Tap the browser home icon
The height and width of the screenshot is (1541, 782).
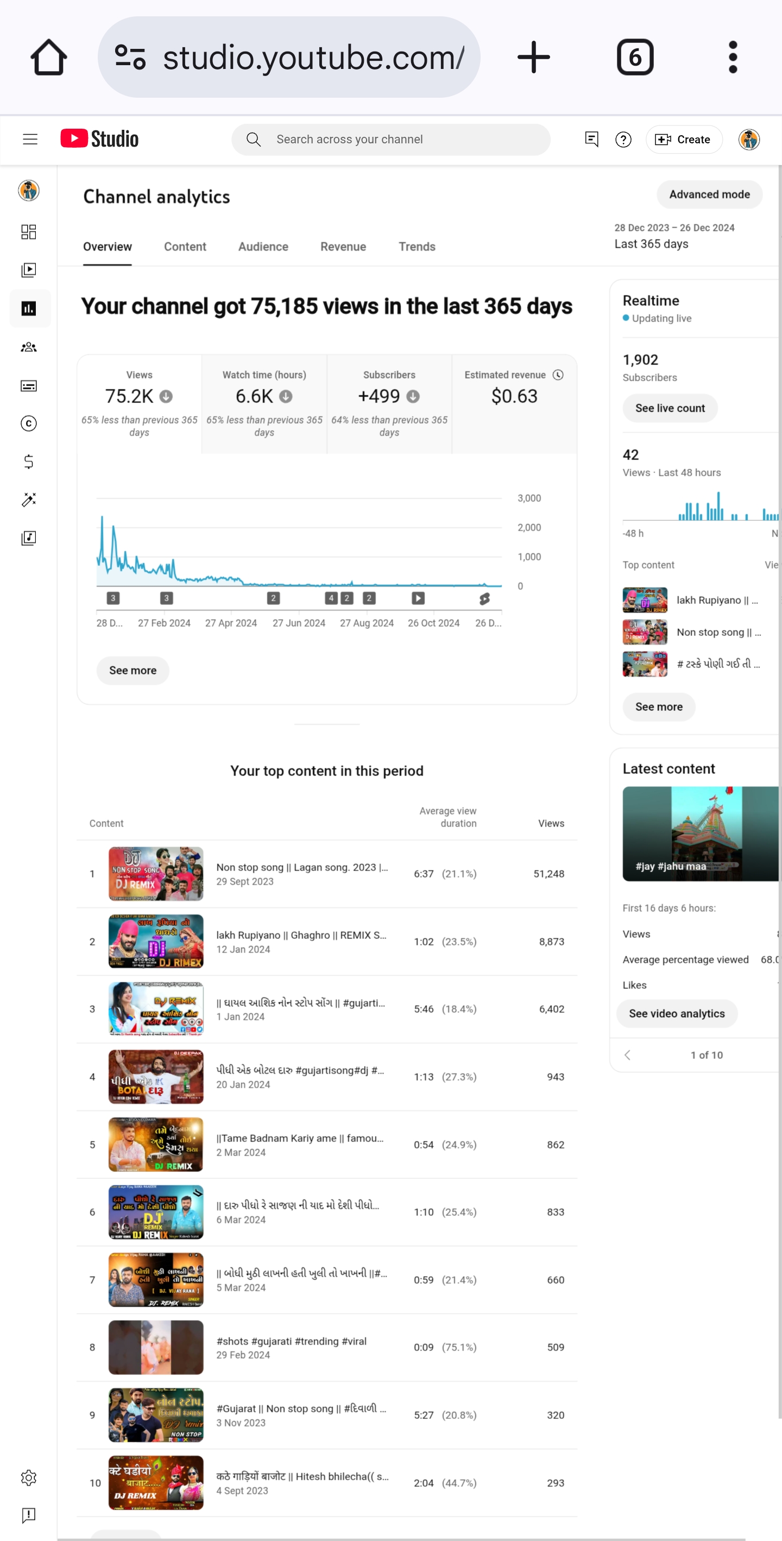click(x=48, y=58)
